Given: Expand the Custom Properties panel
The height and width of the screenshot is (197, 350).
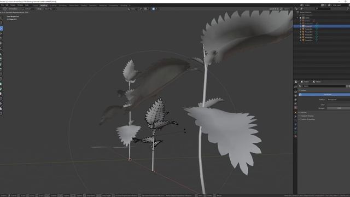Looking at the screenshot, I should pyautogui.click(x=307, y=119).
